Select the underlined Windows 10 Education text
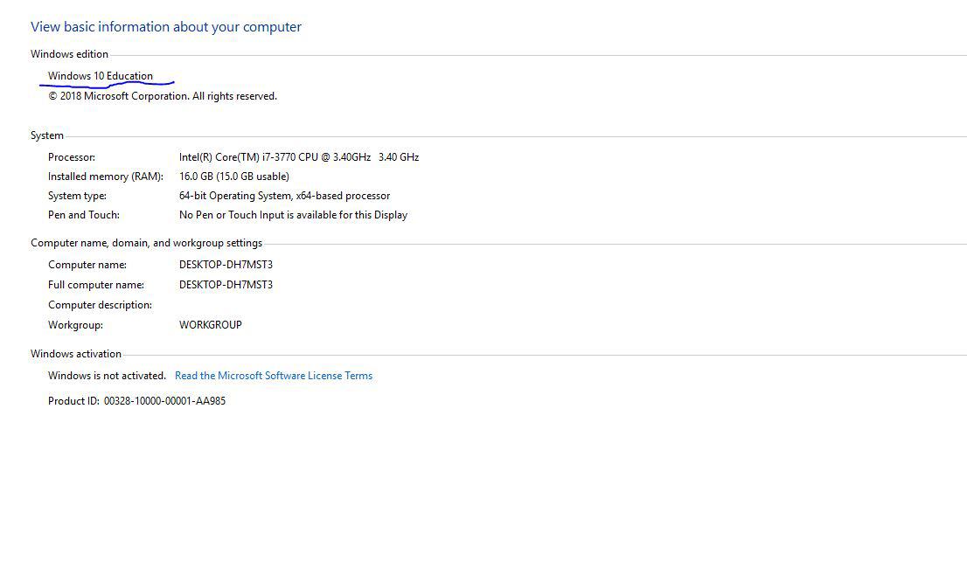The image size is (967, 561). pyautogui.click(x=101, y=76)
